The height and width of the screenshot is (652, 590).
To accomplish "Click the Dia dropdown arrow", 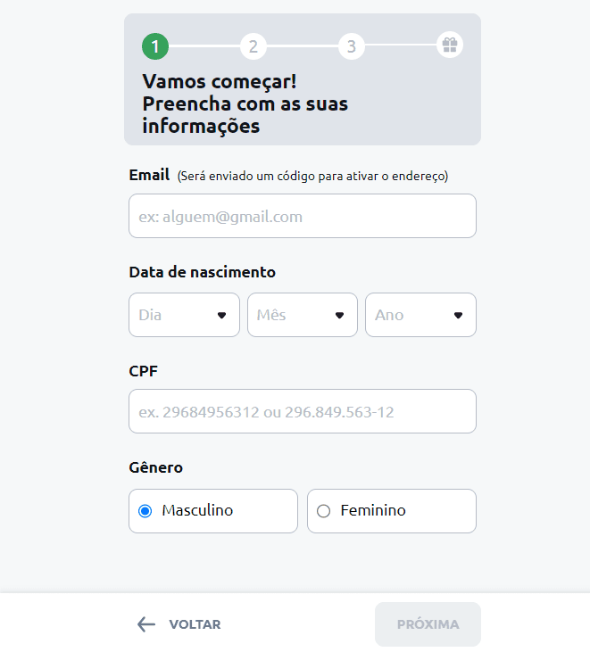I will (x=221, y=315).
